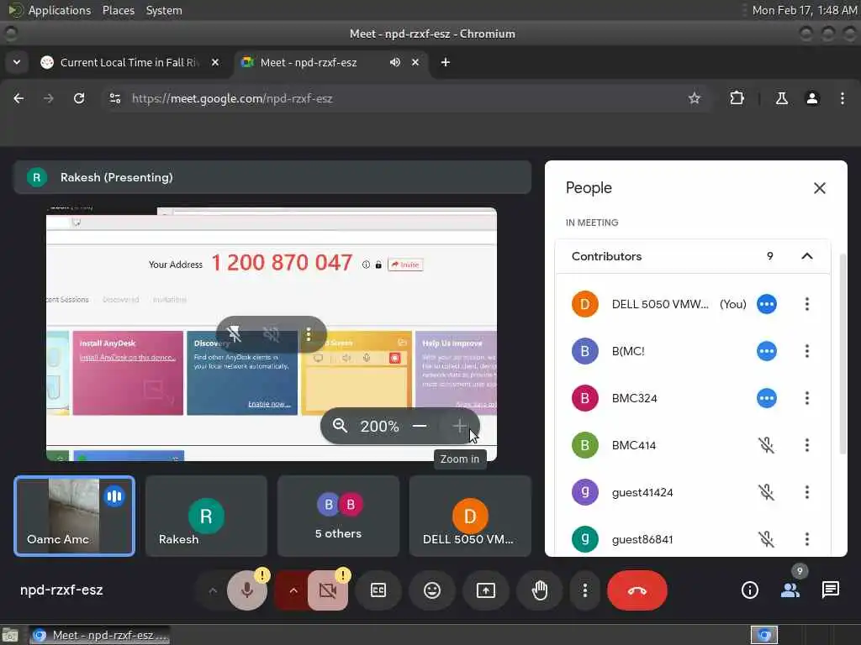Click muted mic icon for guest41424
861x645 pixels.
[767, 492]
